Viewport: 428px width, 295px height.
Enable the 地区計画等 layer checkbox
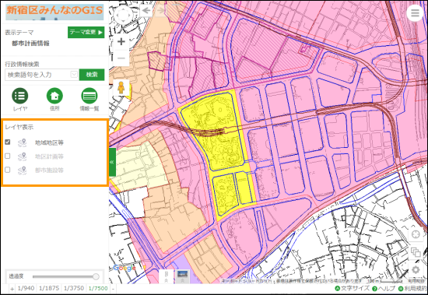click(8, 156)
